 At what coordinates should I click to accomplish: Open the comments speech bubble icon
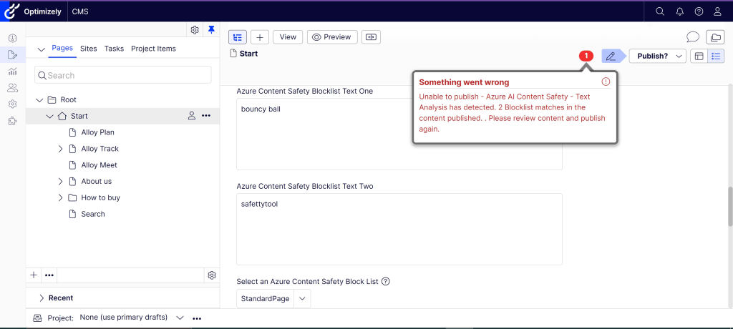click(692, 37)
